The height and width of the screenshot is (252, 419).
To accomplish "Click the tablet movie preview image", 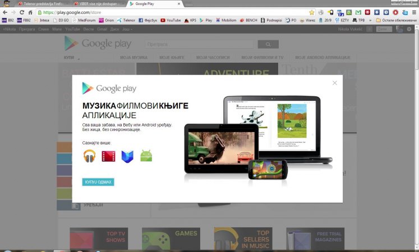I will tap(222, 148).
